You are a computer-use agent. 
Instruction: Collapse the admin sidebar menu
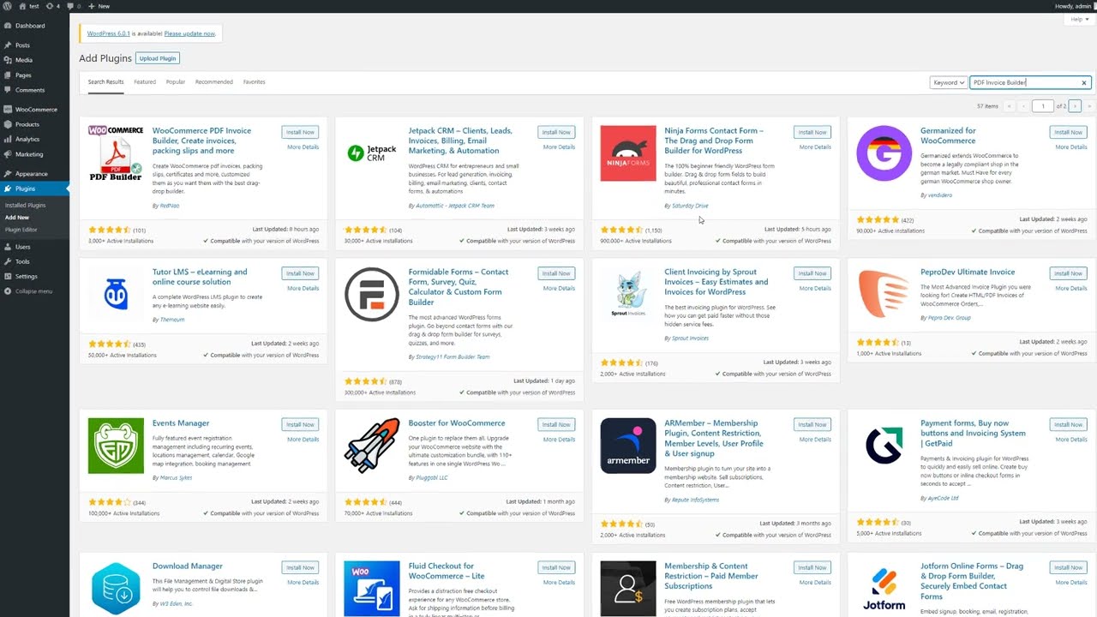coord(34,291)
